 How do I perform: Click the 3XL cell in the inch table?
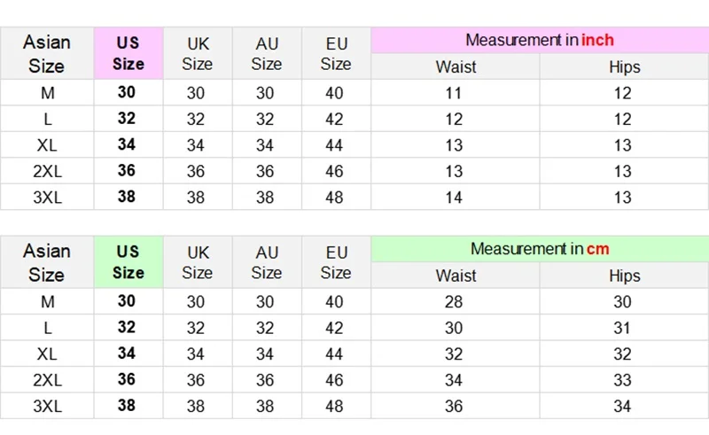pos(46,198)
